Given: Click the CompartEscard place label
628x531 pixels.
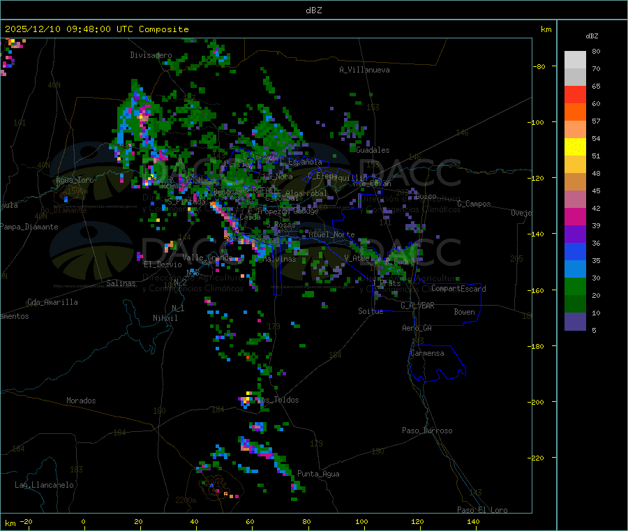Looking at the screenshot, I should coord(458,289).
